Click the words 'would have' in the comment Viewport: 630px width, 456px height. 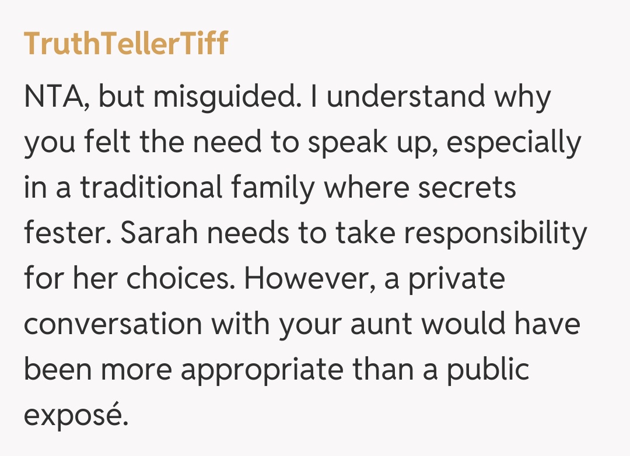498,325
